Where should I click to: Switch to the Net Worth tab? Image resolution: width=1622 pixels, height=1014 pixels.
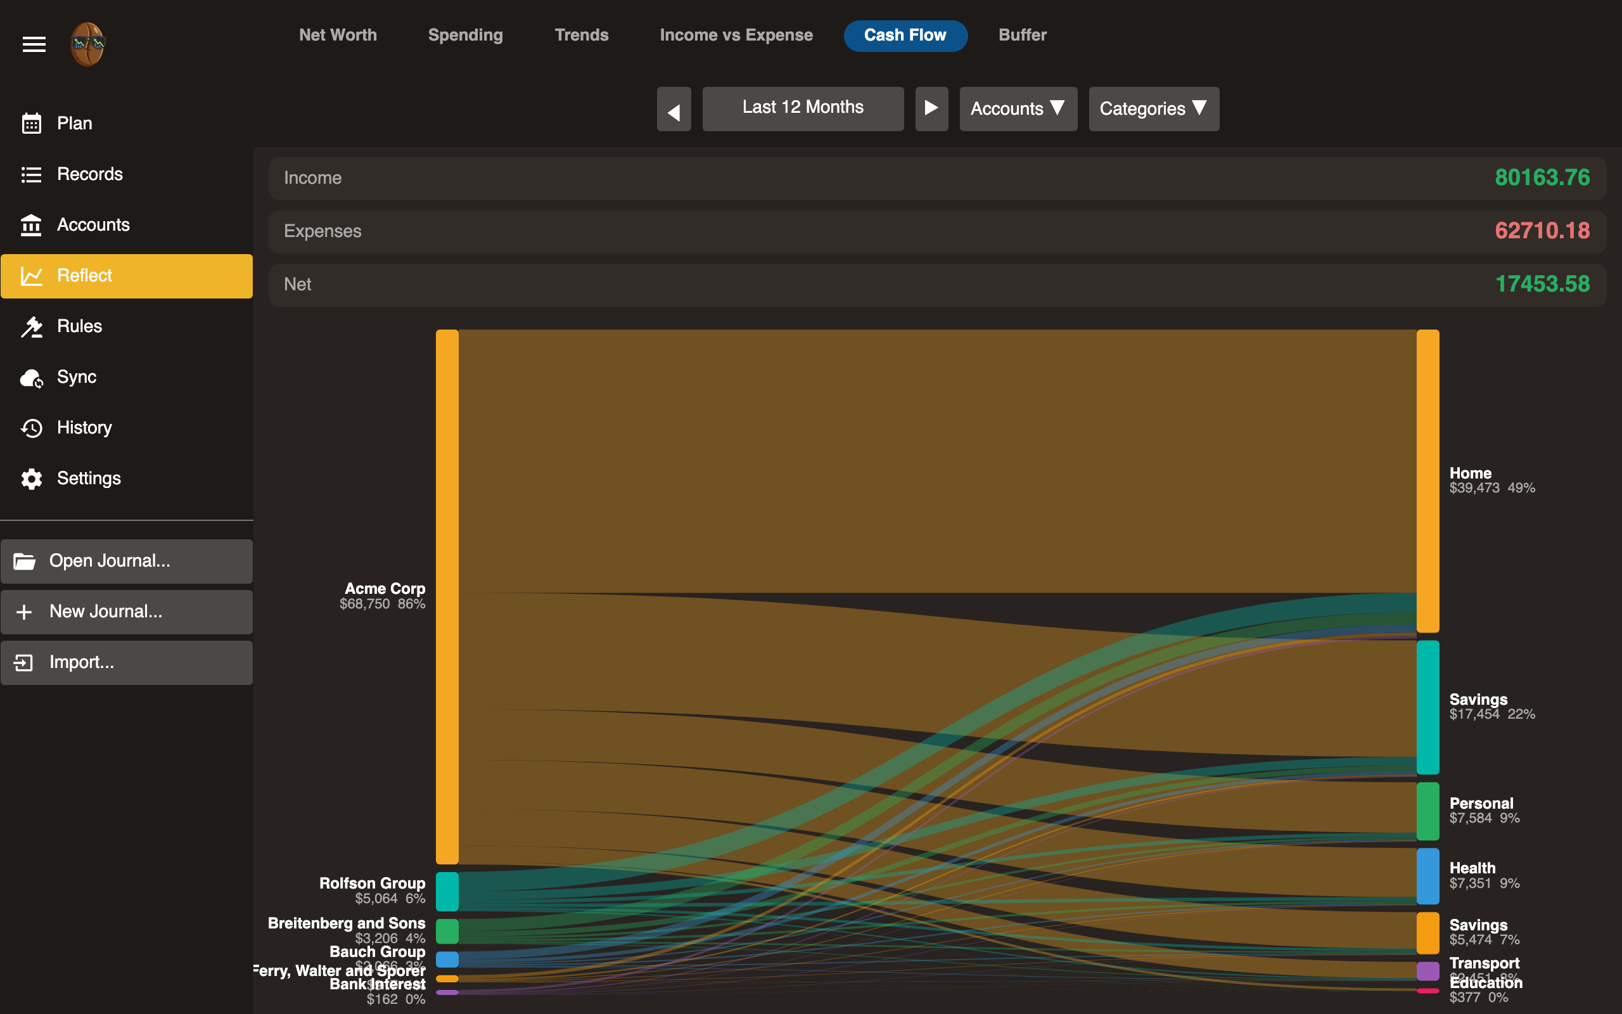pyautogui.click(x=338, y=35)
